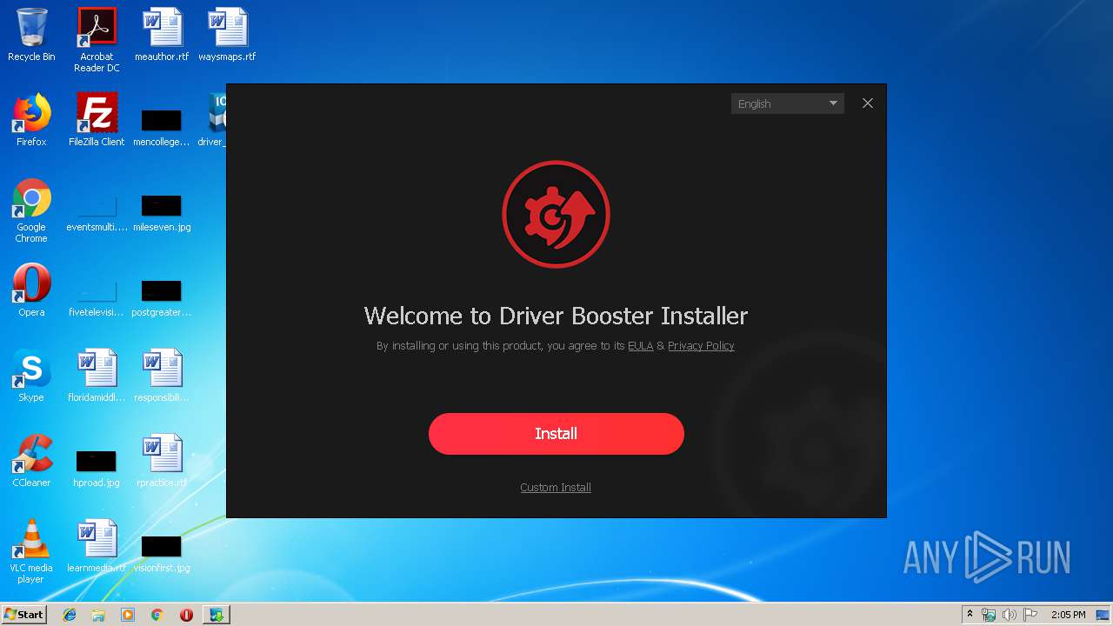The width and height of the screenshot is (1113, 626).
Task: Switch to the installer taskbar button
Action: [x=216, y=615]
